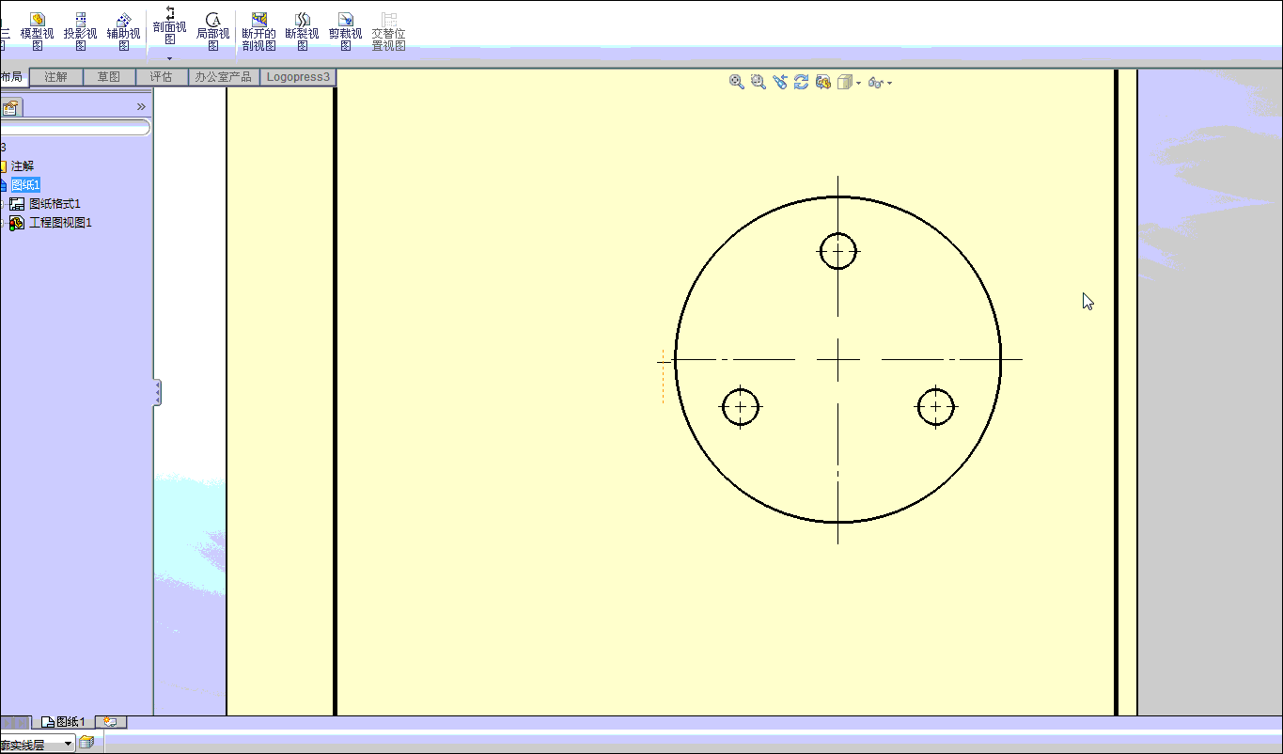Open the property manager panel tab icon
The image size is (1283, 754).
[x=10, y=107]
